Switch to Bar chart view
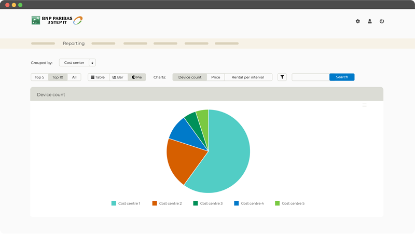Image resolution: width=415 pixels, height=249 pixels. pos(118,77)
